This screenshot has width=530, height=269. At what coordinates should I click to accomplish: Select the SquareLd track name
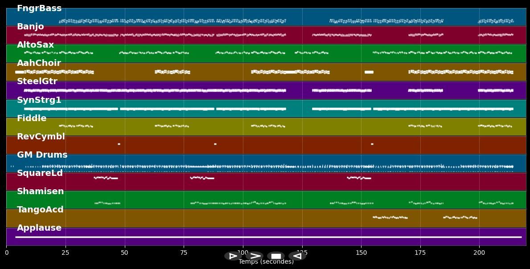pyautogui.click(x=40, y=173)
